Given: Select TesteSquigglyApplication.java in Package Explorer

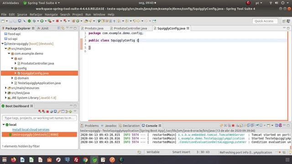Looking at the screenshot, I should (39, 83).
